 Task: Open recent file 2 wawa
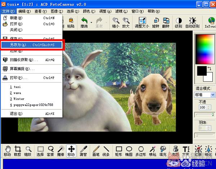coord(32,93)
